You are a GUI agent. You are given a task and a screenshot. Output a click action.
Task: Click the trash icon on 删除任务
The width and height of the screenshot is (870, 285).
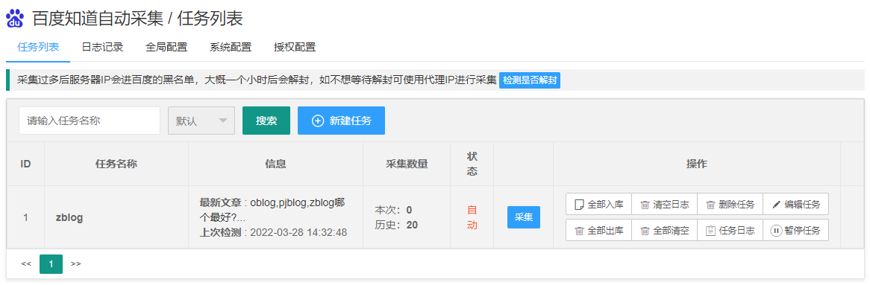coord(710,205)
